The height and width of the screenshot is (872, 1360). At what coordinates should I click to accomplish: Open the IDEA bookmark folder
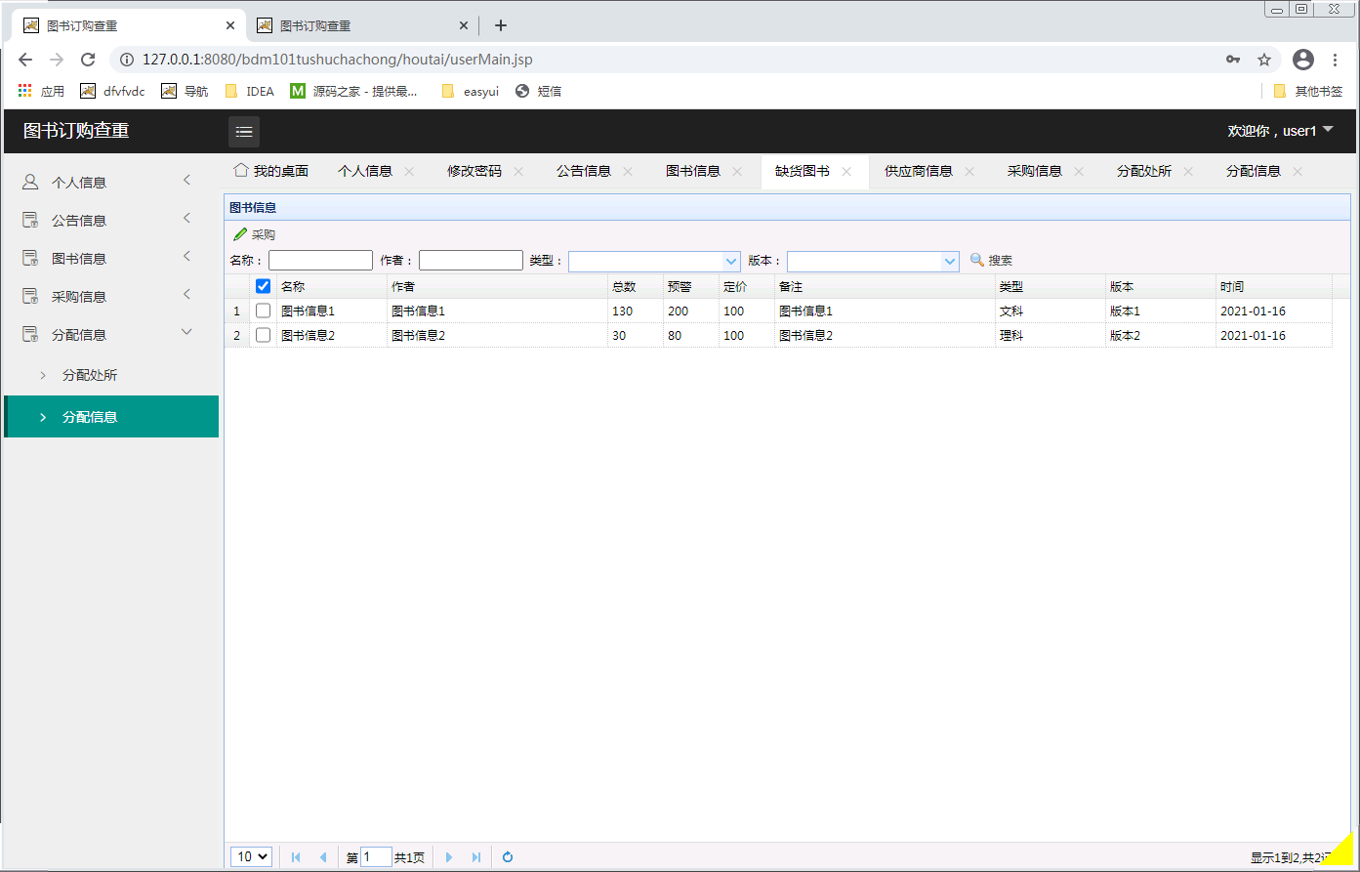point(250,91)
